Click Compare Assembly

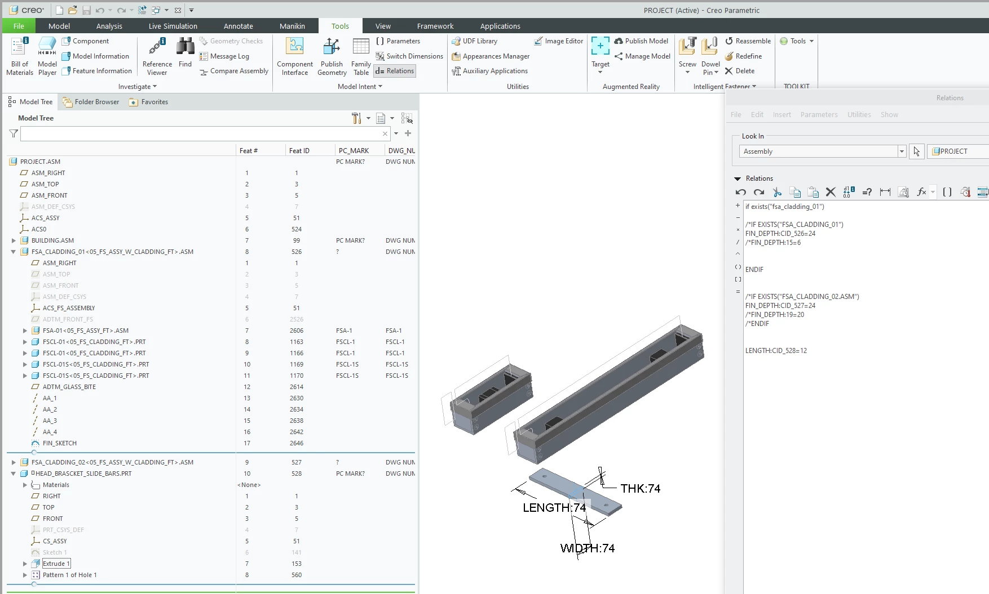234,71
